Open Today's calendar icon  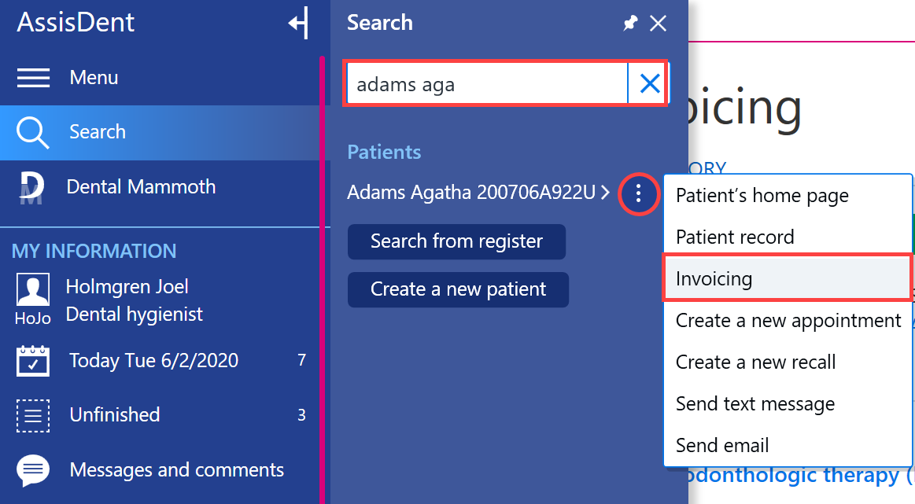(33, 360)
